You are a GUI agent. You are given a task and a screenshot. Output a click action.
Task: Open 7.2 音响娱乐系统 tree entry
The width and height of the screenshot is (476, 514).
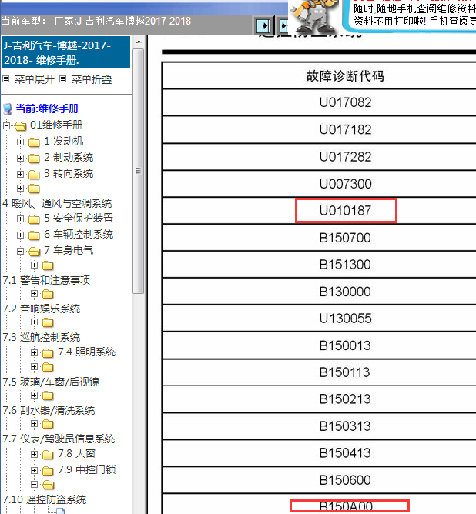pyautogui.click(x=42, y=309)
